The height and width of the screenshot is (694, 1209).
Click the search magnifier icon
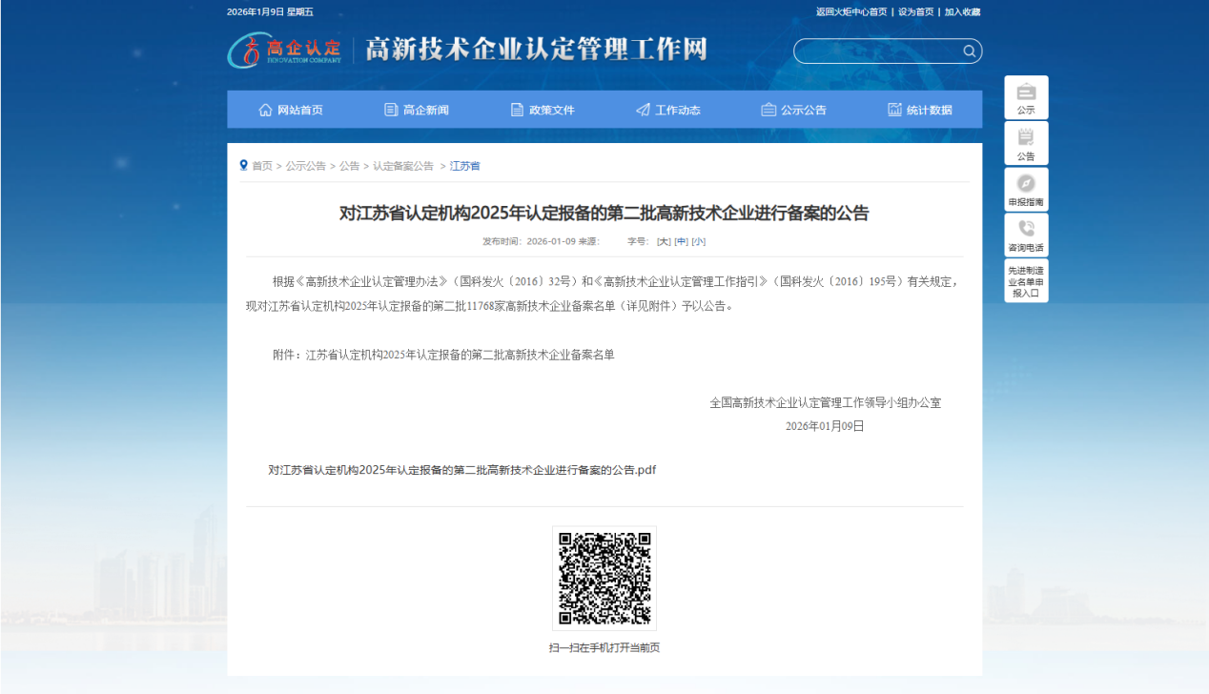969,51
